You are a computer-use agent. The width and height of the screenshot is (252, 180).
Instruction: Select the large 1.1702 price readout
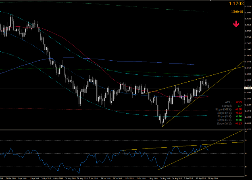(236, 4)
